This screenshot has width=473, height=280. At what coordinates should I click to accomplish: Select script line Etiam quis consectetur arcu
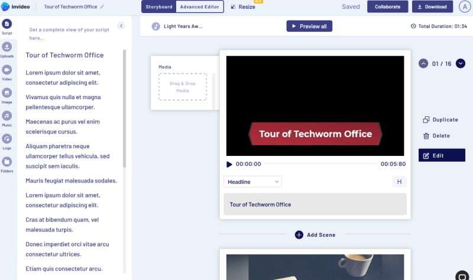(64, 269)
